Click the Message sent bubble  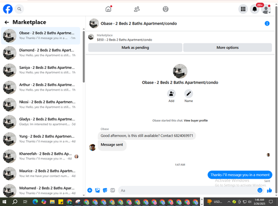tap(112, 145)
